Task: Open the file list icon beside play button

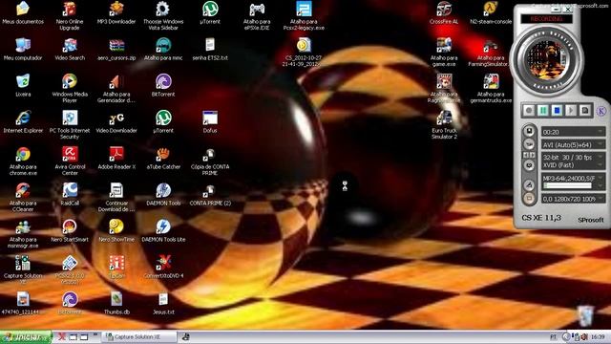Action: click(585, 111)
